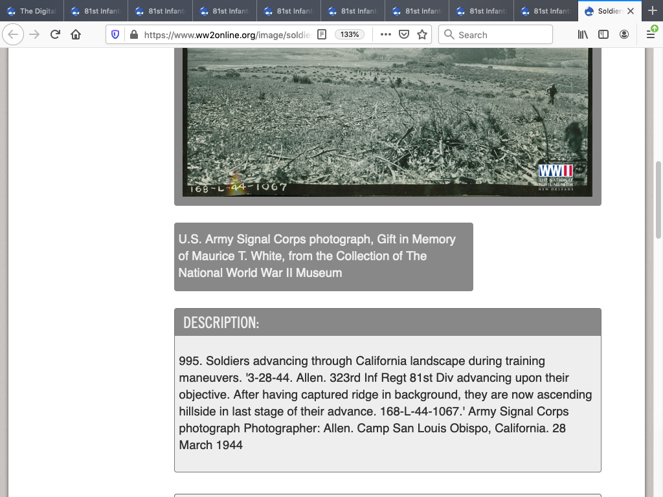Viewport: 663px width, 497px height.
Task: Save page to Pocket
Action: pyautogui.click(x=404, y=34)
